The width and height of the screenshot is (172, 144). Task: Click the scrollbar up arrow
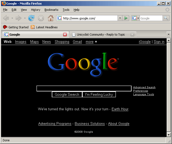(168, 40)
